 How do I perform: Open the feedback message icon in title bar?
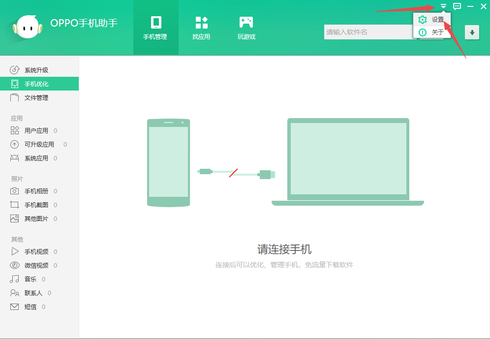[457, 6]
